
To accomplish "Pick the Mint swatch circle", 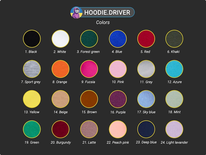I will pos(174,99).
